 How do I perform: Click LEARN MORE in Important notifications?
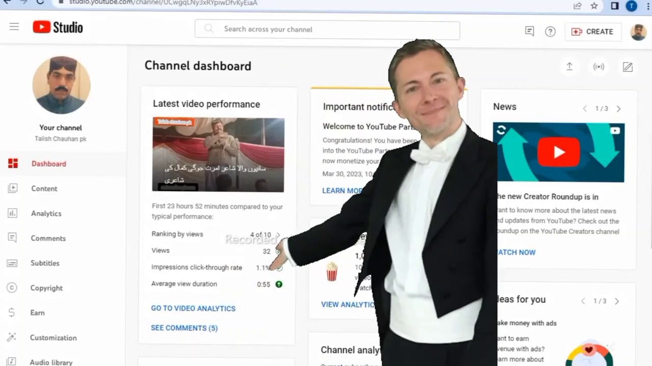point(342,191)
